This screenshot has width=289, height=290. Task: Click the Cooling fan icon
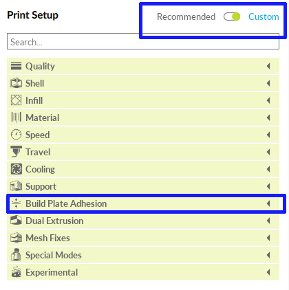pos(17,169)
